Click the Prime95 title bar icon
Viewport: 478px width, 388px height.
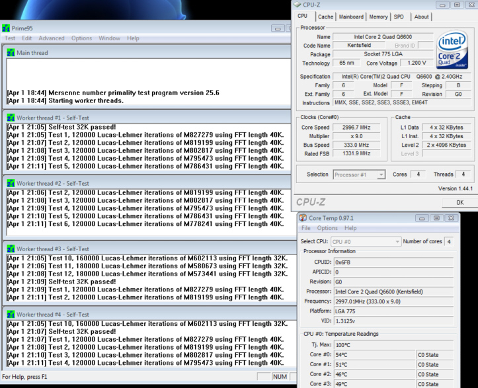coord(6,28)
